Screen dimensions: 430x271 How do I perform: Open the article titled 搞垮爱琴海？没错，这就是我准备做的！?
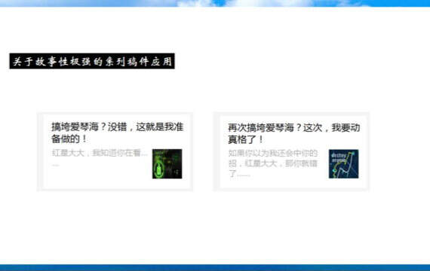[x=118, y=132]
